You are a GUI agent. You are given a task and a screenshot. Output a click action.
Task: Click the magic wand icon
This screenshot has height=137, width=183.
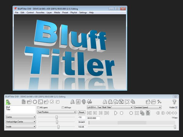(159, 102)
